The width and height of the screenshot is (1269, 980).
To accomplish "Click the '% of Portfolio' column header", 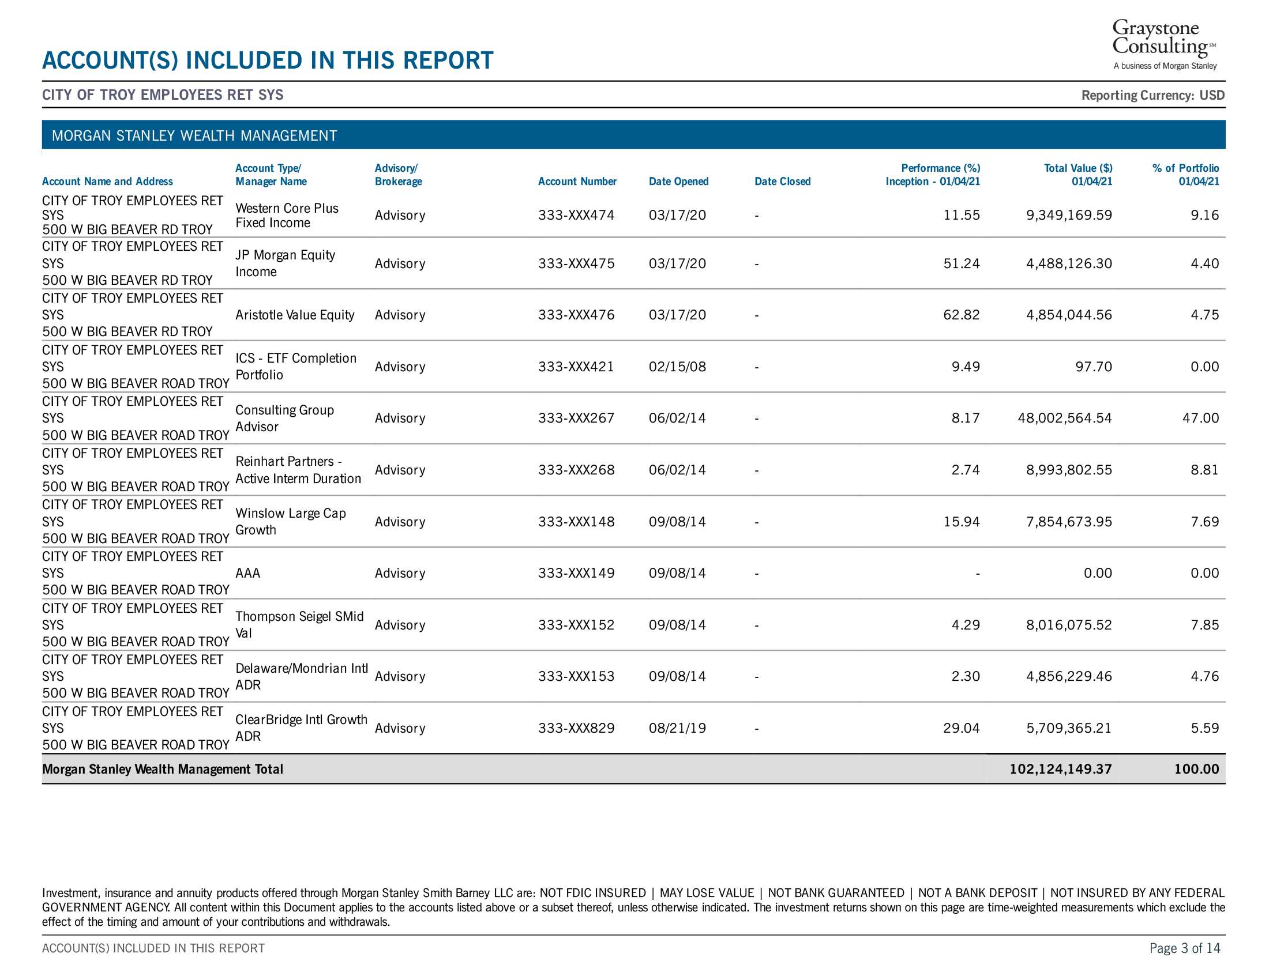I will point(1185,175).
